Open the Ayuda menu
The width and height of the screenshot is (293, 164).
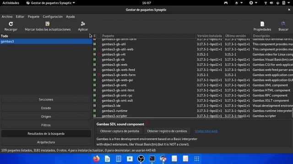point(70,16)
